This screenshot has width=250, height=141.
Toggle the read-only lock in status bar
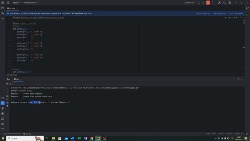[246, 134]
